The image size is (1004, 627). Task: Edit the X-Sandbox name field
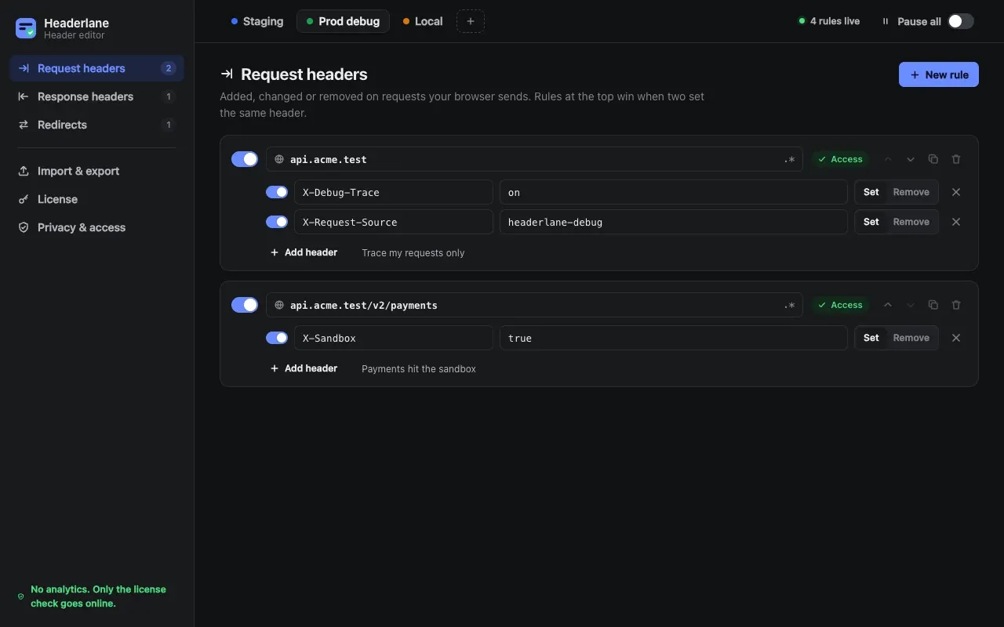(x=394, y=338)
